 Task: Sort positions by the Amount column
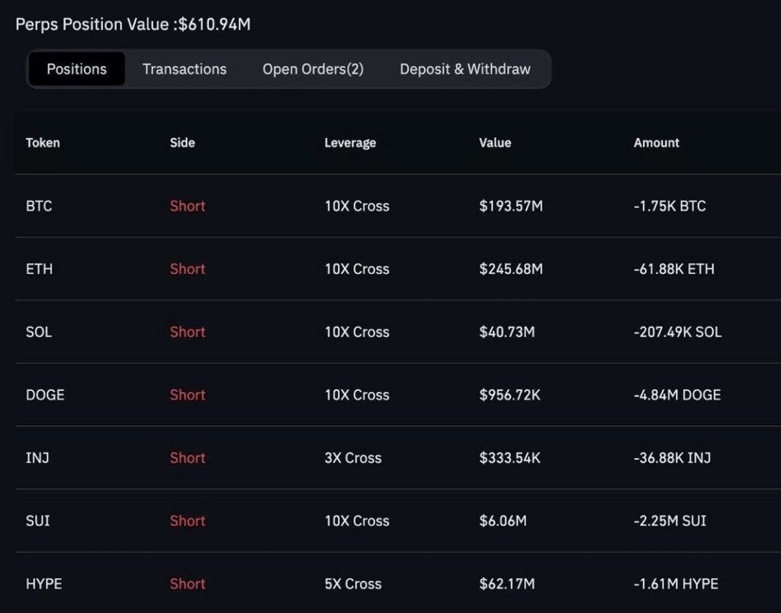click(x=656, y=143)
